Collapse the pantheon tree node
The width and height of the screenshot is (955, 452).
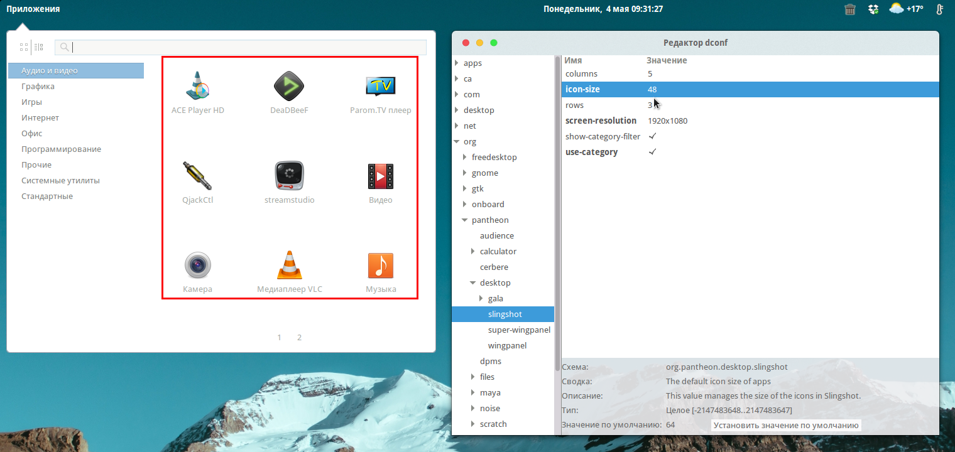(x=465, y=220)
